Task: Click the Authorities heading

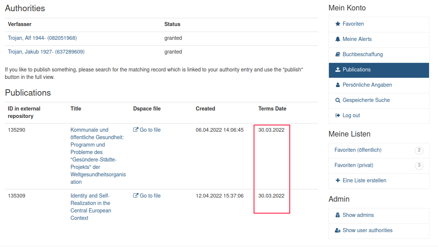Action: coord(25,8)
